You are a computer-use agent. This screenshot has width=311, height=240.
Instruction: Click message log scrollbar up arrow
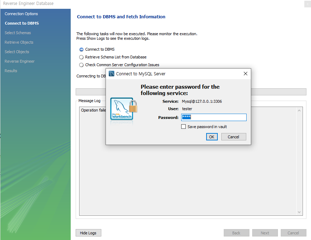click(299, 110)
